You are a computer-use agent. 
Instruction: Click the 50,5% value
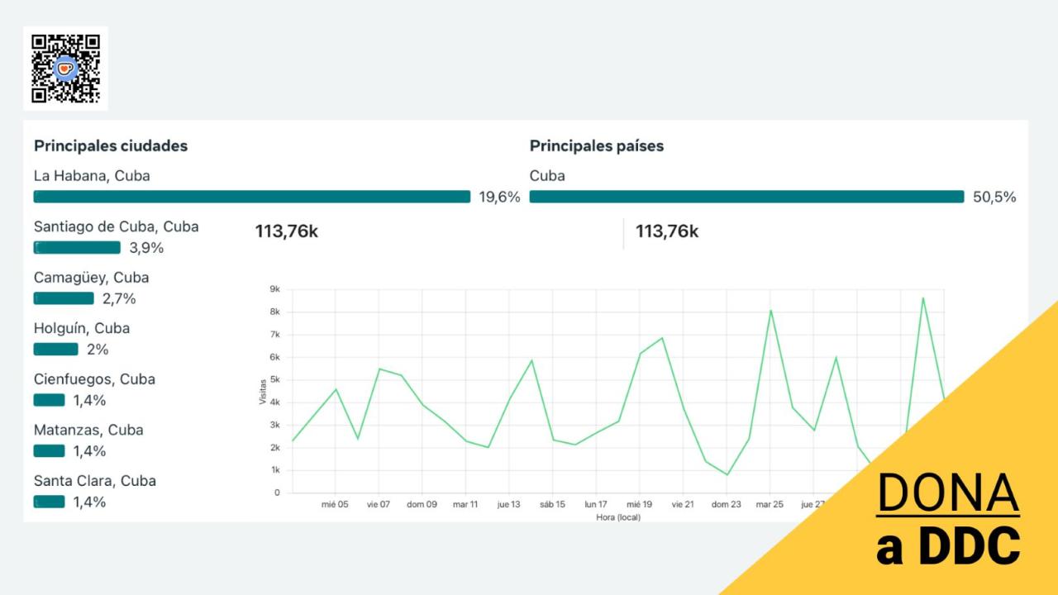click(x=994, y=197)
